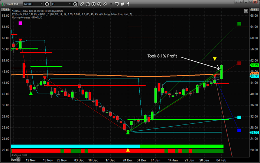Image resolution: width=260 pixels, height=163 pixels.
Task: Click the 07 Jan date label
Action: [x=155, y=160]
